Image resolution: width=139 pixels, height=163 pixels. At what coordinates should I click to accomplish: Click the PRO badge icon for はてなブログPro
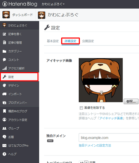[x=4, y=145]
